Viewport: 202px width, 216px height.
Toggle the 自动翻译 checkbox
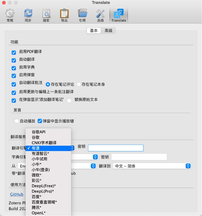(x=14, y=60)
